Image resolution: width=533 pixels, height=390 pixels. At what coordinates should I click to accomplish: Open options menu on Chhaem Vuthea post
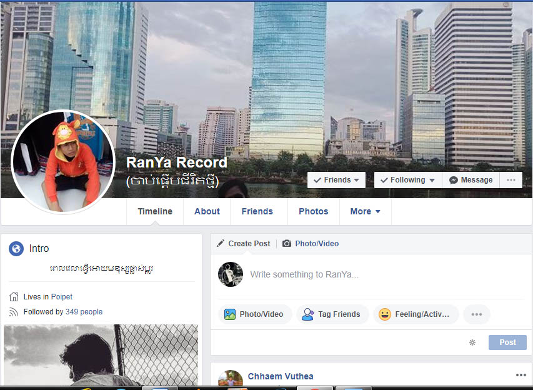coord(521,375)
